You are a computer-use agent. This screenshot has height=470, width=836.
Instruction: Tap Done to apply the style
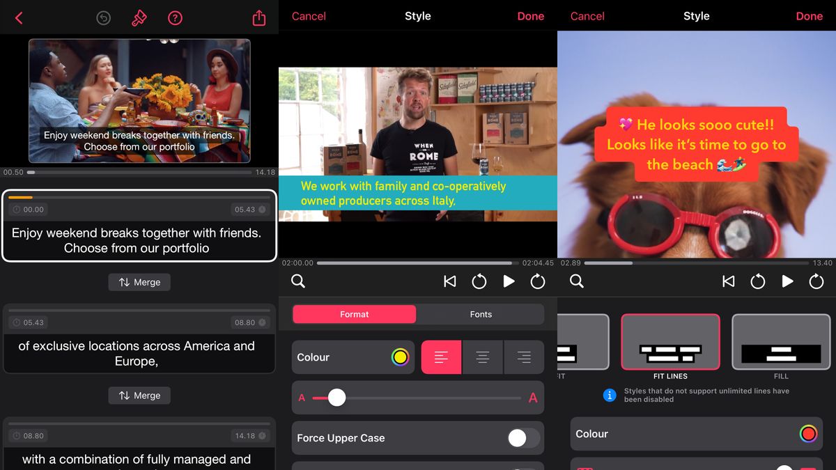[531, 16]
